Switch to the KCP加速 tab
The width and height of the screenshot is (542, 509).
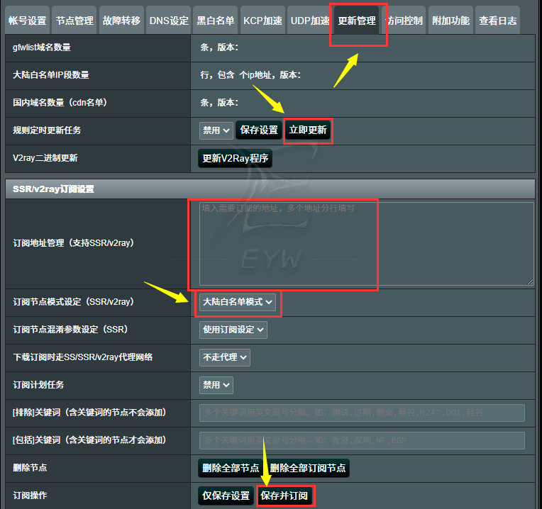pyautogui.click(x=262, y=21)
